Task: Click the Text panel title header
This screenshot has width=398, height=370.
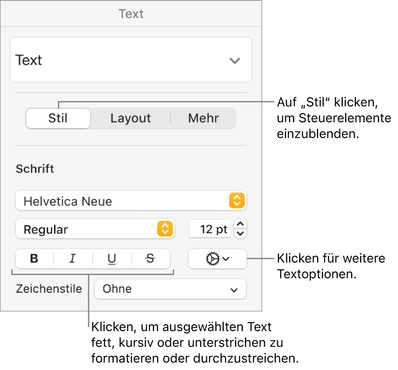Action: (x=131, y=14)
